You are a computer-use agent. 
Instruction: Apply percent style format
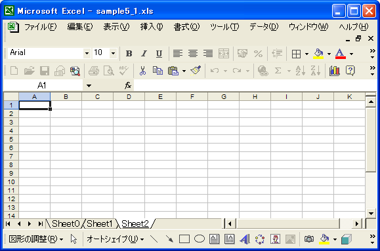258,54
